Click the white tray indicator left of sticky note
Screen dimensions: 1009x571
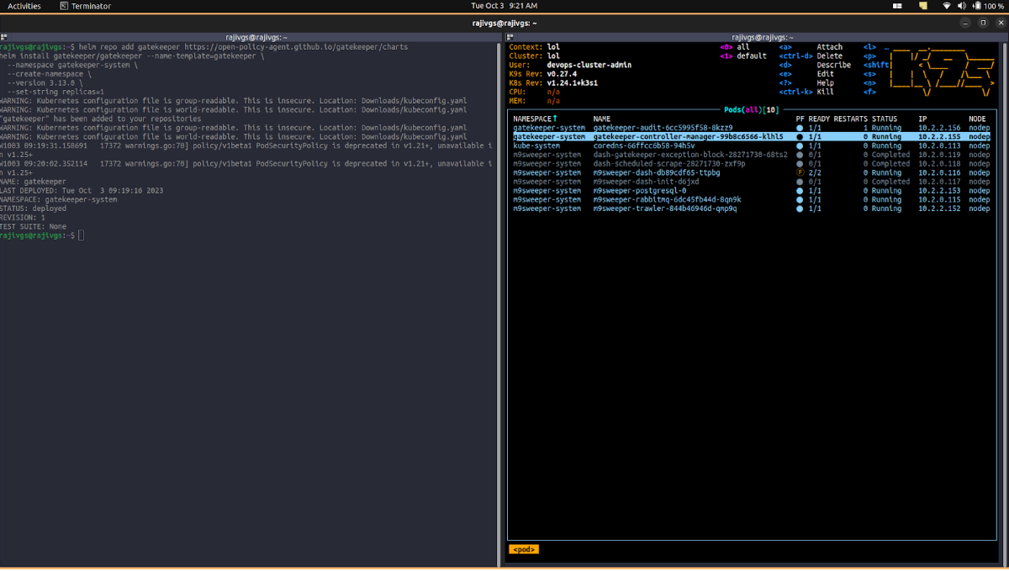click(899, 6)
